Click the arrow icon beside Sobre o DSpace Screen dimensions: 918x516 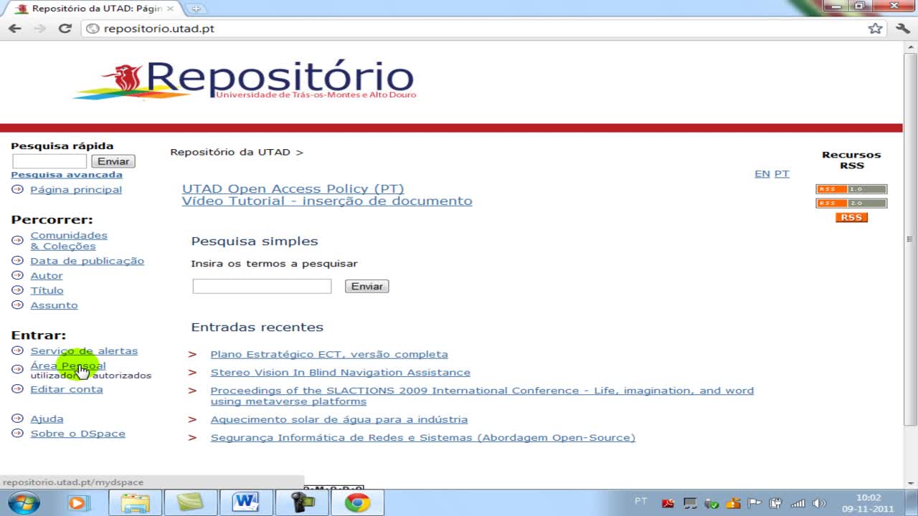tap(17, 434)
